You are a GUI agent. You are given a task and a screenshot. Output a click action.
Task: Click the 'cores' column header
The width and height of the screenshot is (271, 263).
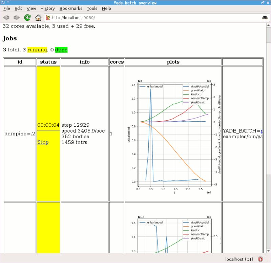pos(117,62)
